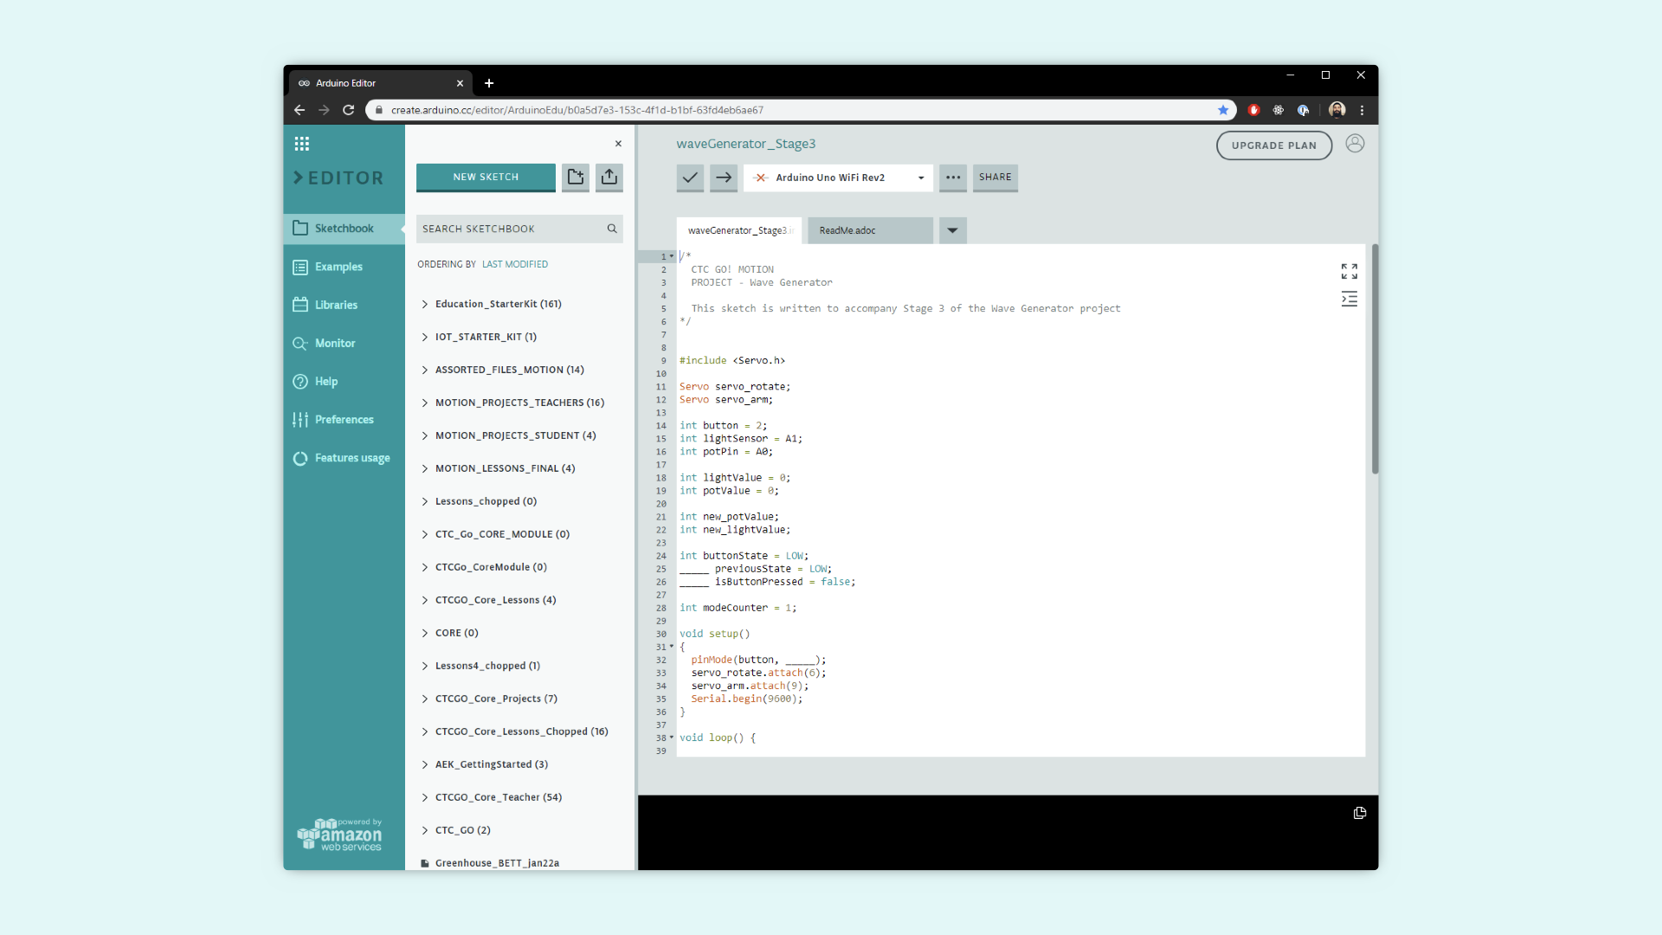
Task: Open the tabs dropdown arrow
Action: [x=952, y=230]
